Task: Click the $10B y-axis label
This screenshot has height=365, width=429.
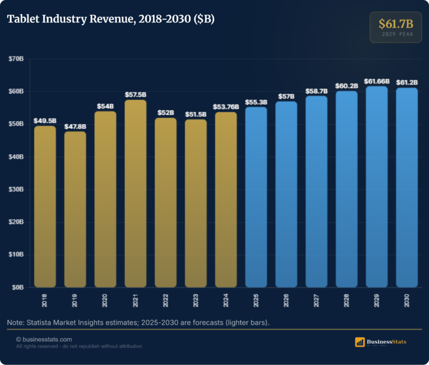Action: pyautogui.click(x=16, y=255)
